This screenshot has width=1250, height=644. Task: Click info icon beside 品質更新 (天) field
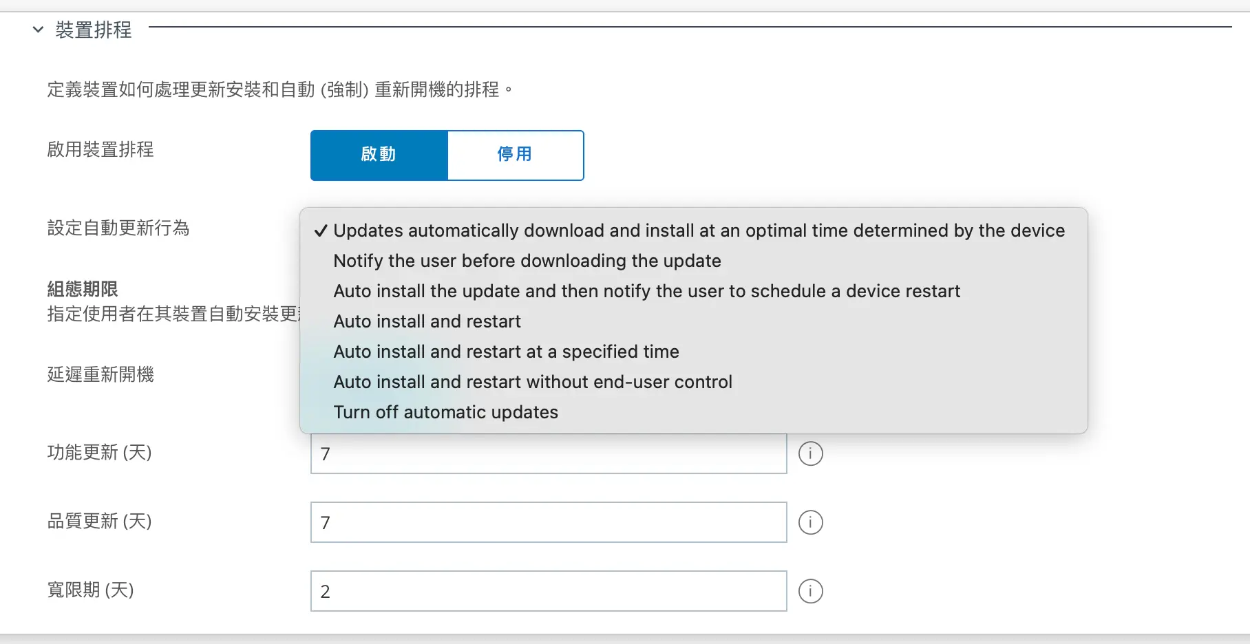(810, 522)
